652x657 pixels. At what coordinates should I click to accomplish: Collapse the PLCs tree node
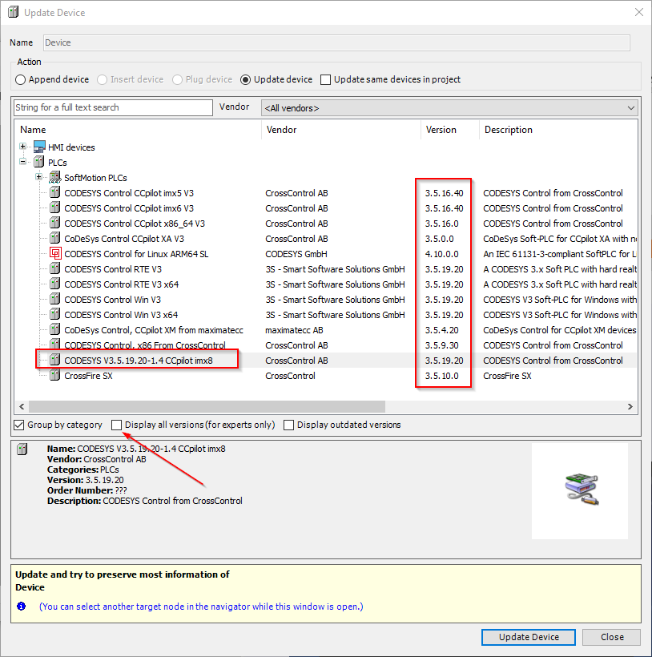(x=23, y=162)
